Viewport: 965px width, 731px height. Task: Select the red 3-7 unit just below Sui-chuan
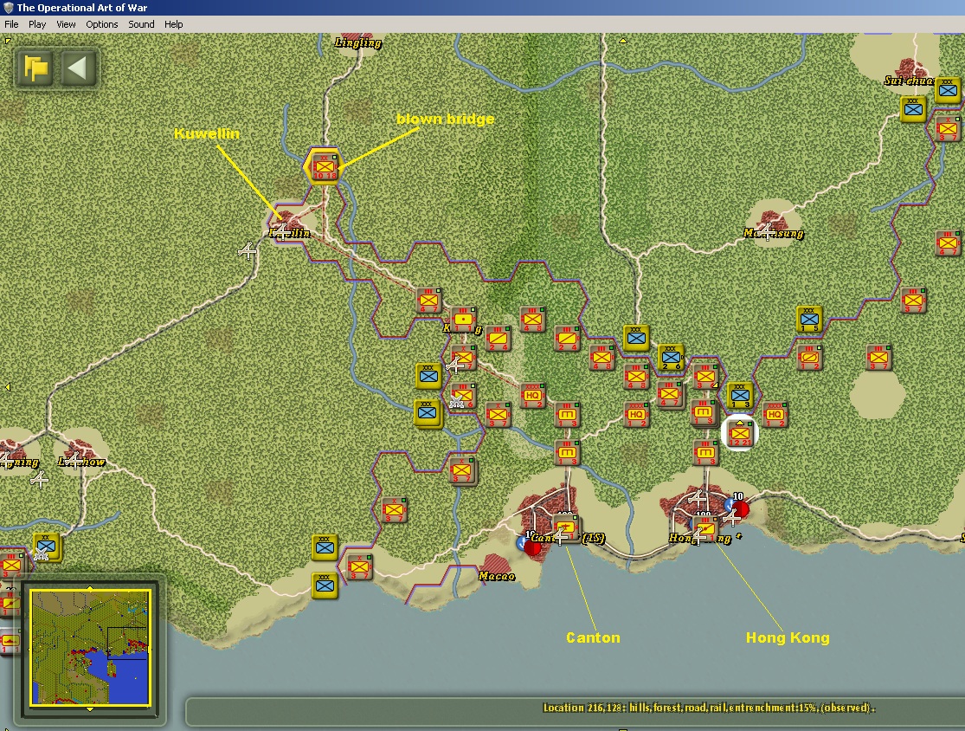948,129
